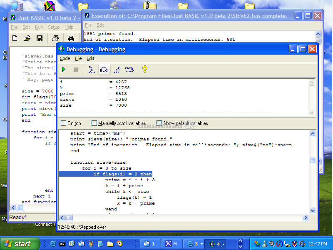Open debugger help with the question mark icon

(x=144, y=70)
